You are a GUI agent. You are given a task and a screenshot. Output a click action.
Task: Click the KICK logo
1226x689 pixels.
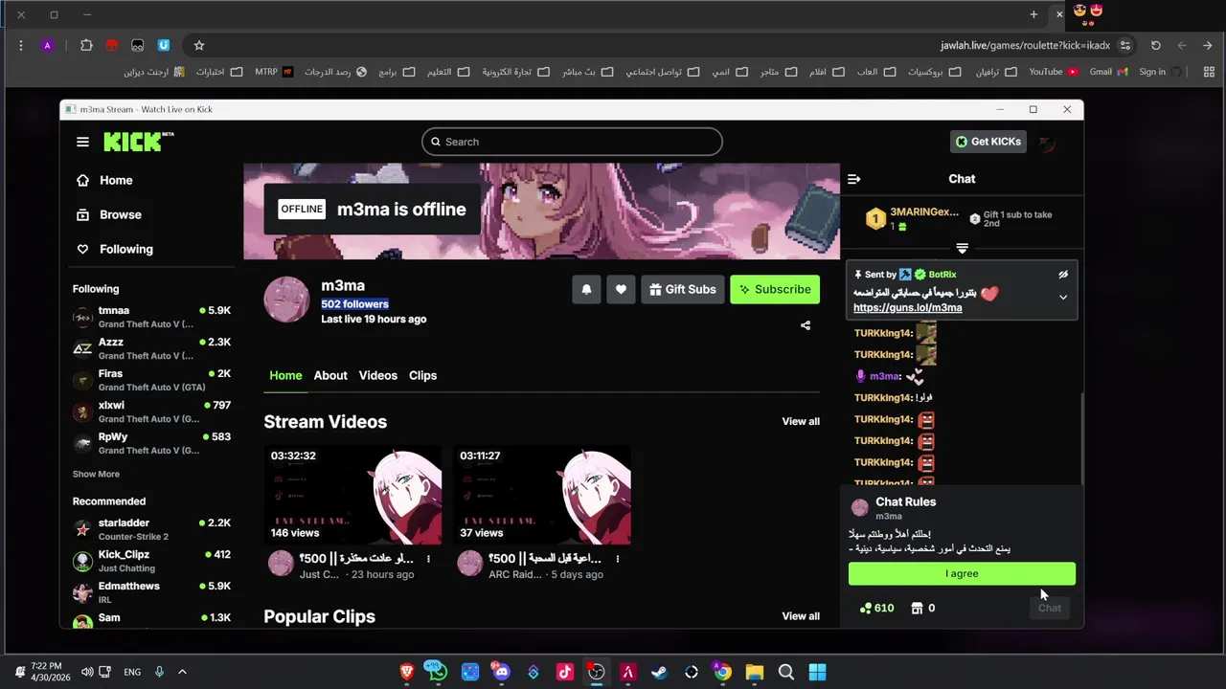(138, 142)
